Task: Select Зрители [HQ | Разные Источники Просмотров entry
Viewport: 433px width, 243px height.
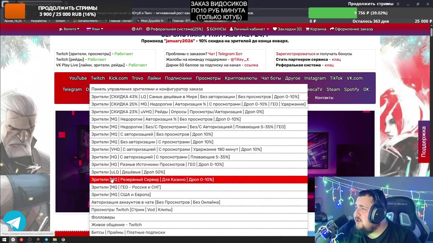Action: [199, 164]
